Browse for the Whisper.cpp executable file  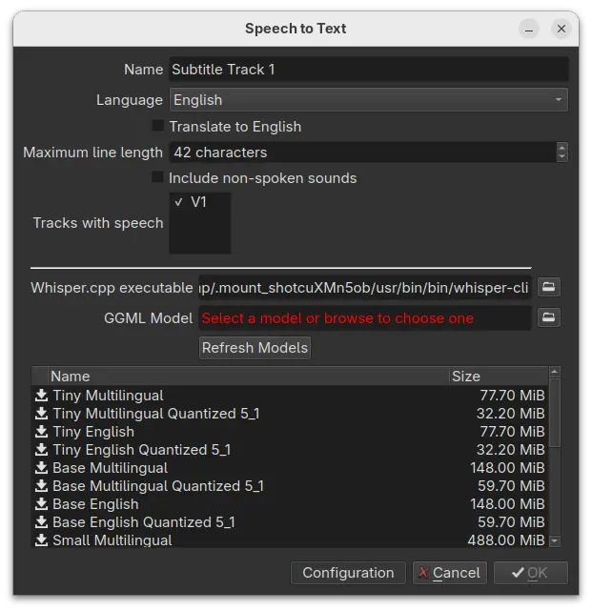549,287
